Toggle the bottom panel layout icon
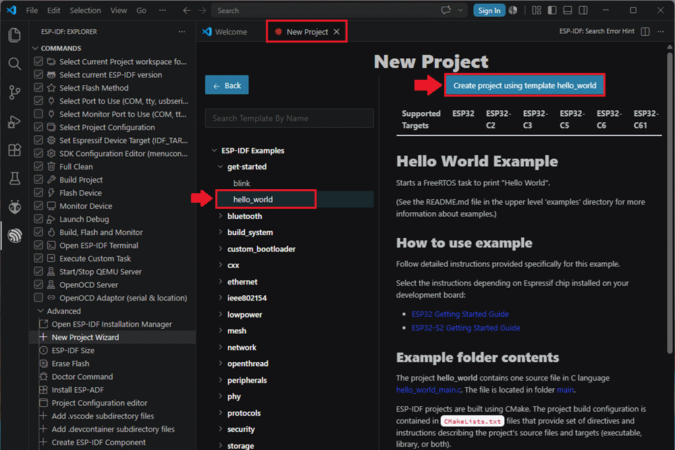 pos(568,10)
